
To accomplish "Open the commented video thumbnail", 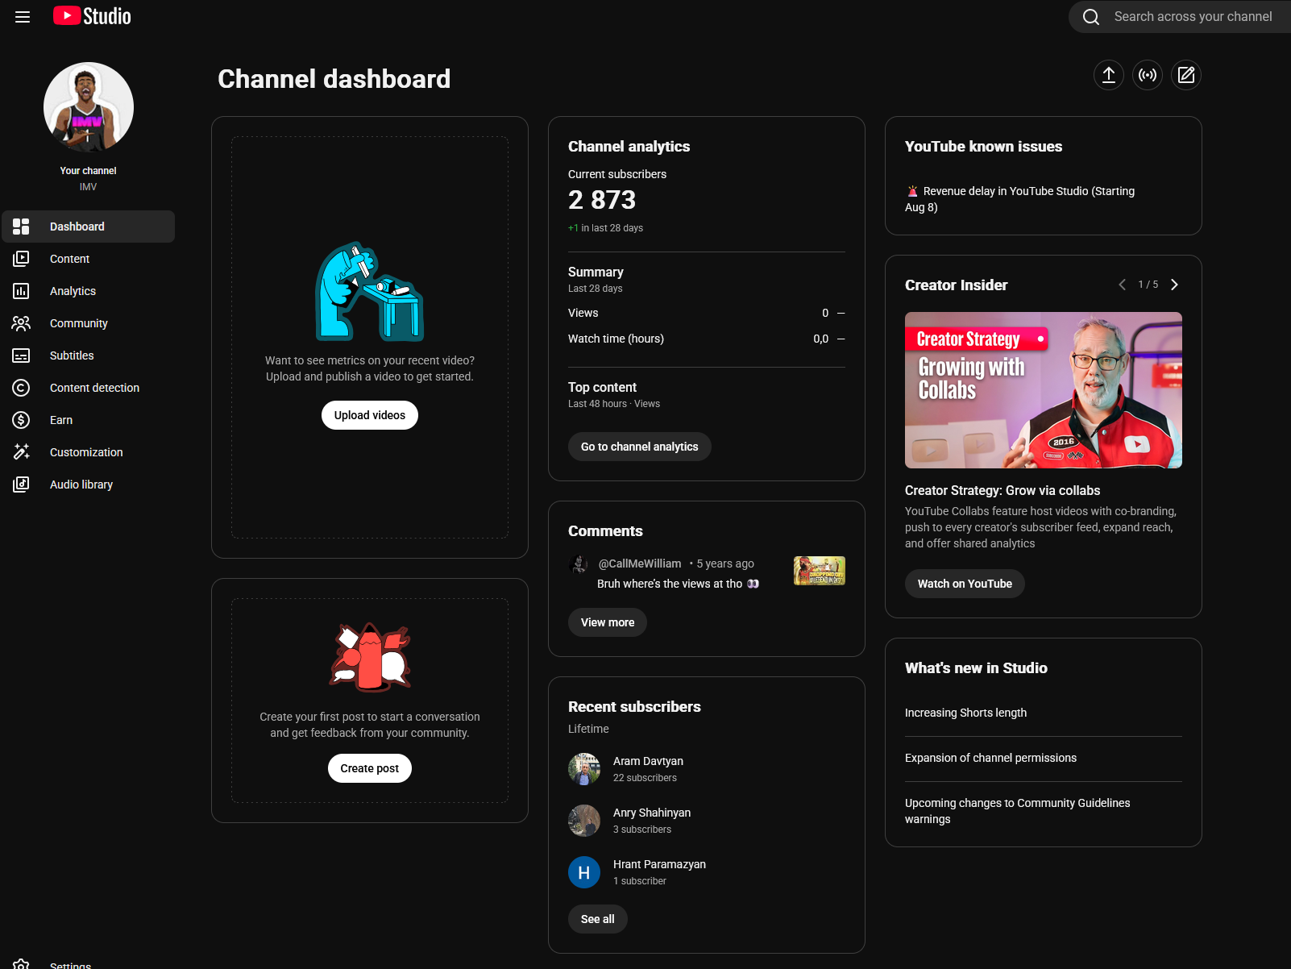I will pos(820,571).
